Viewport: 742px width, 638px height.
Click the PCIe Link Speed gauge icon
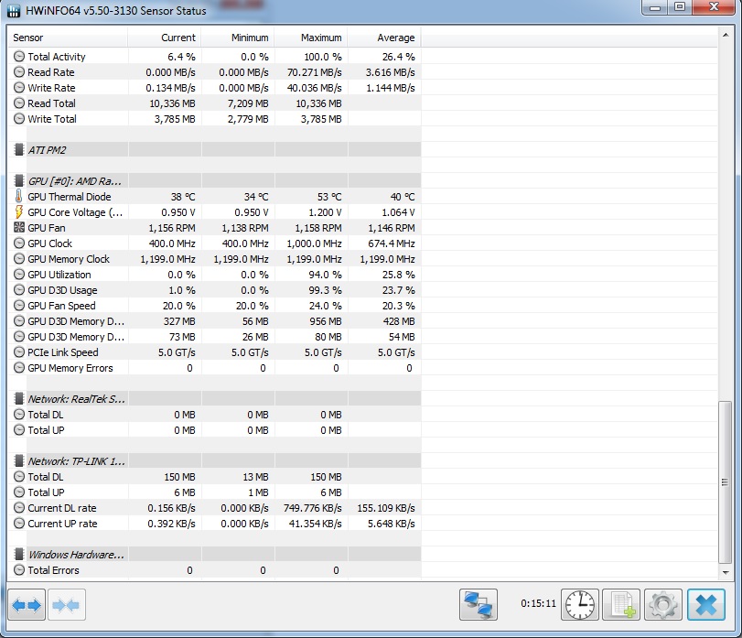click(x=19, y=352)
